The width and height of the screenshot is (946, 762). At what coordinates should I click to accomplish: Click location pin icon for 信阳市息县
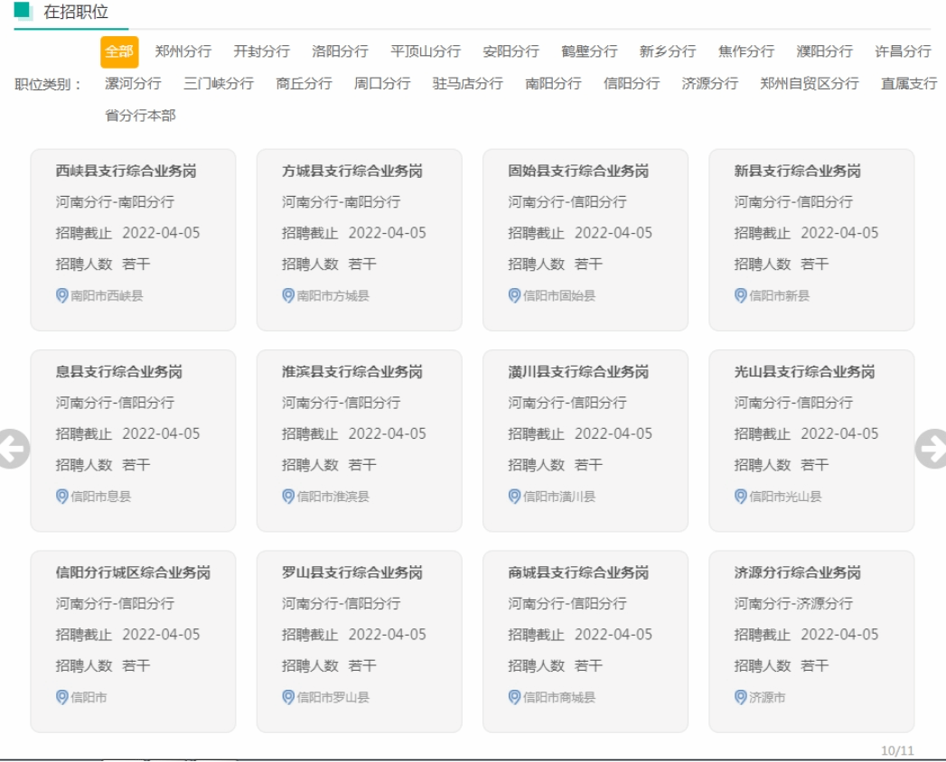tap(61, 497)
